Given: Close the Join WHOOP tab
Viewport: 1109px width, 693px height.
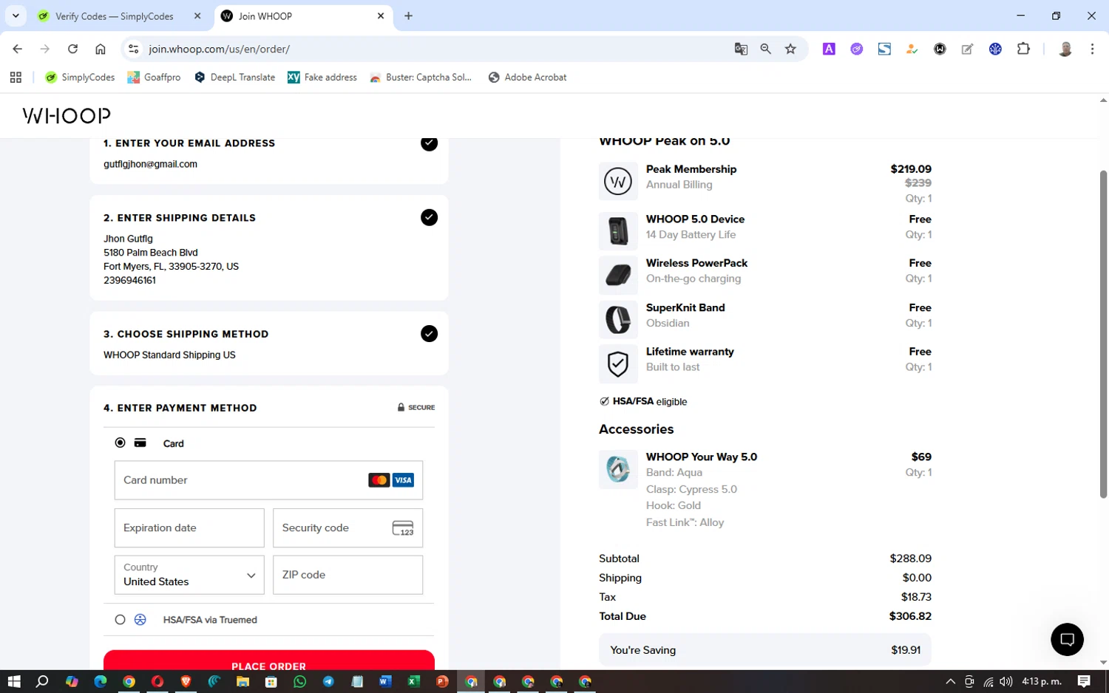Looking at the screenshot, I should [381, 16].
